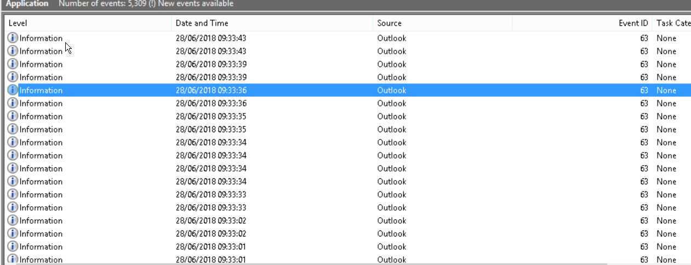Sort by the Event ID column header
The width and height of the screenshot is (691, 265).
pyautogui.click(x=582, y=23)
